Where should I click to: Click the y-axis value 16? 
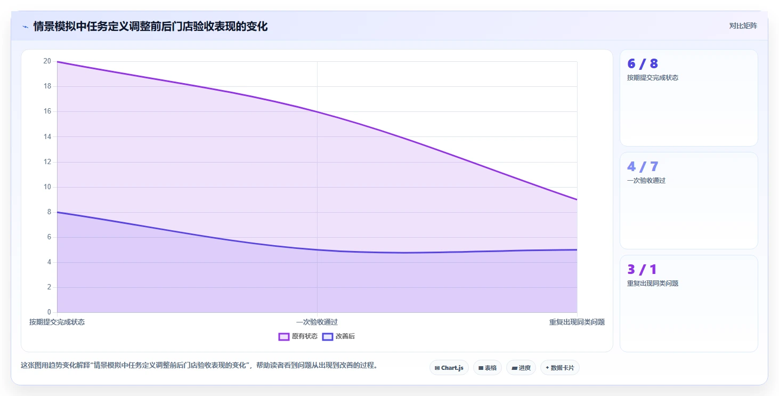pyautogui.click(x=47, y=111)
